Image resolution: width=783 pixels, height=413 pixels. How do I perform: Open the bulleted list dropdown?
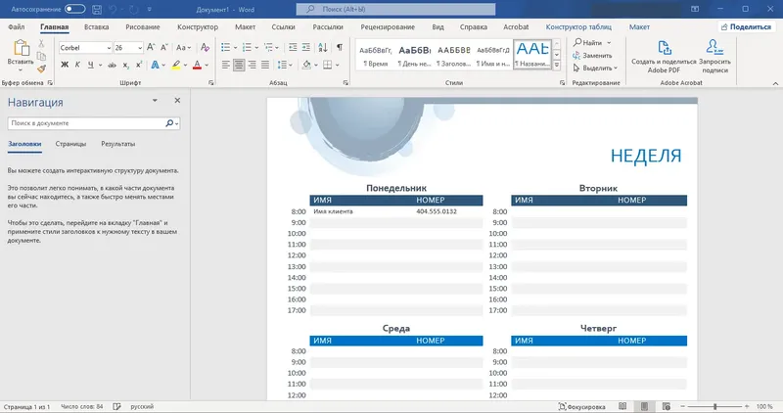(235, 48)
